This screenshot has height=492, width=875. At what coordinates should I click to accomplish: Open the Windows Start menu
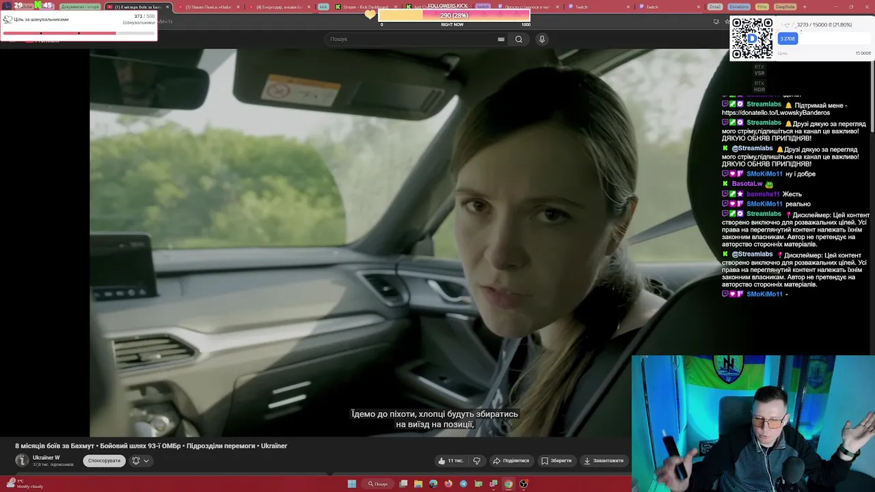tap(351, 484)
